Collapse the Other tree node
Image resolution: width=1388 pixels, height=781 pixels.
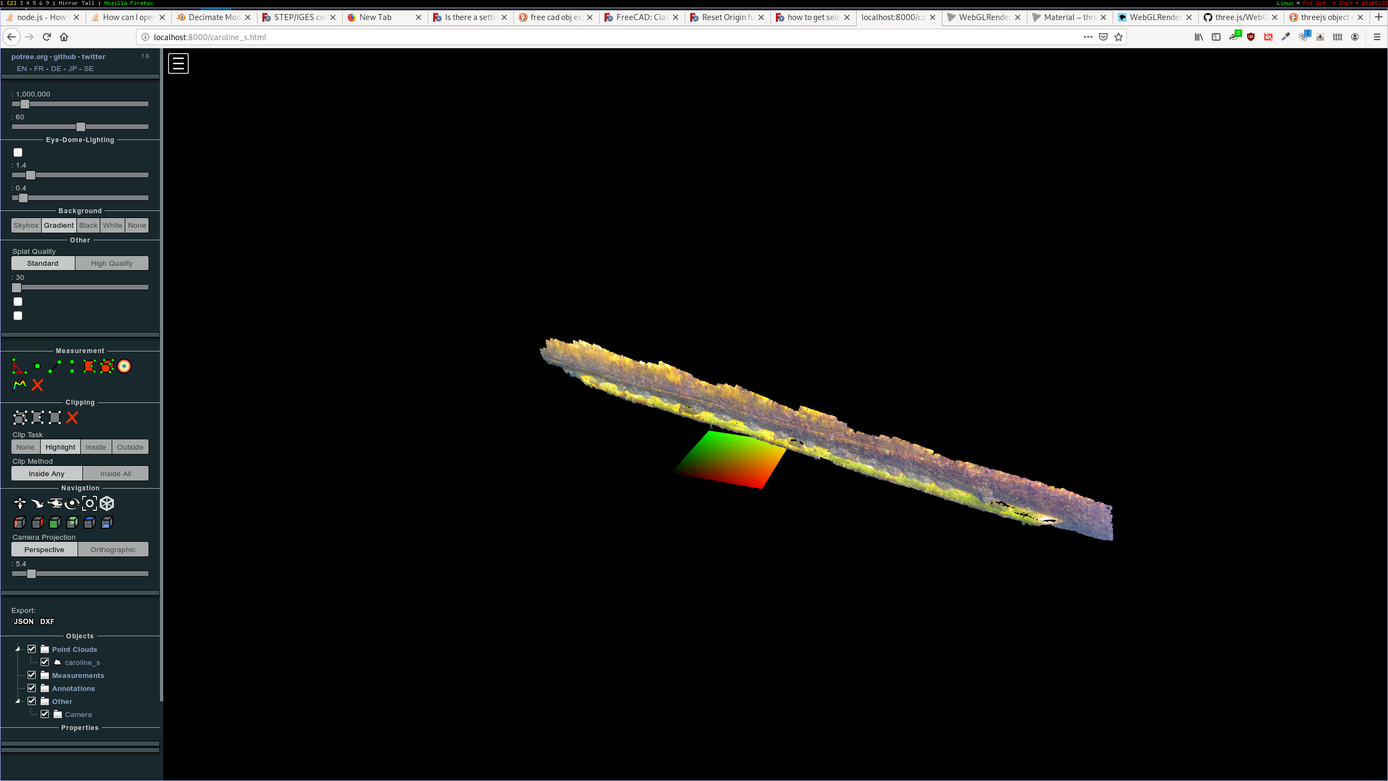point(18,701)
